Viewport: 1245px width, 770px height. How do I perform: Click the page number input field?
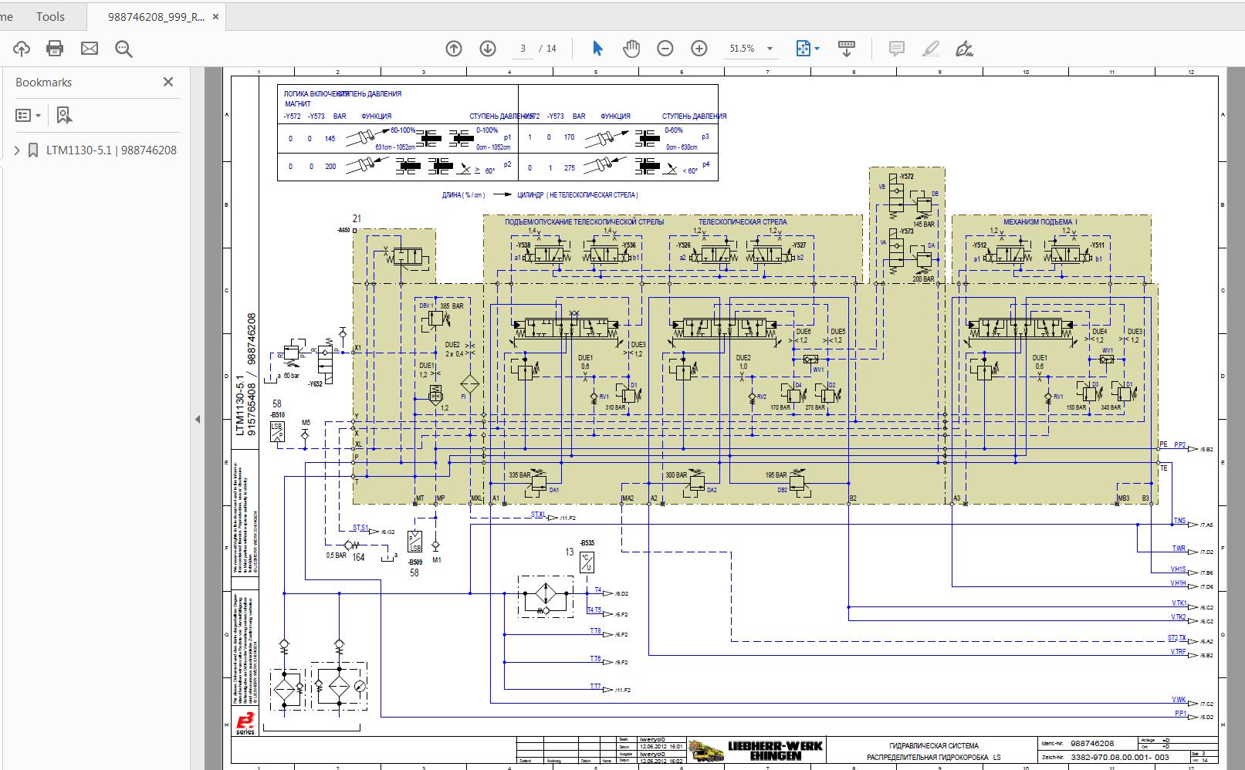point(522,48)
